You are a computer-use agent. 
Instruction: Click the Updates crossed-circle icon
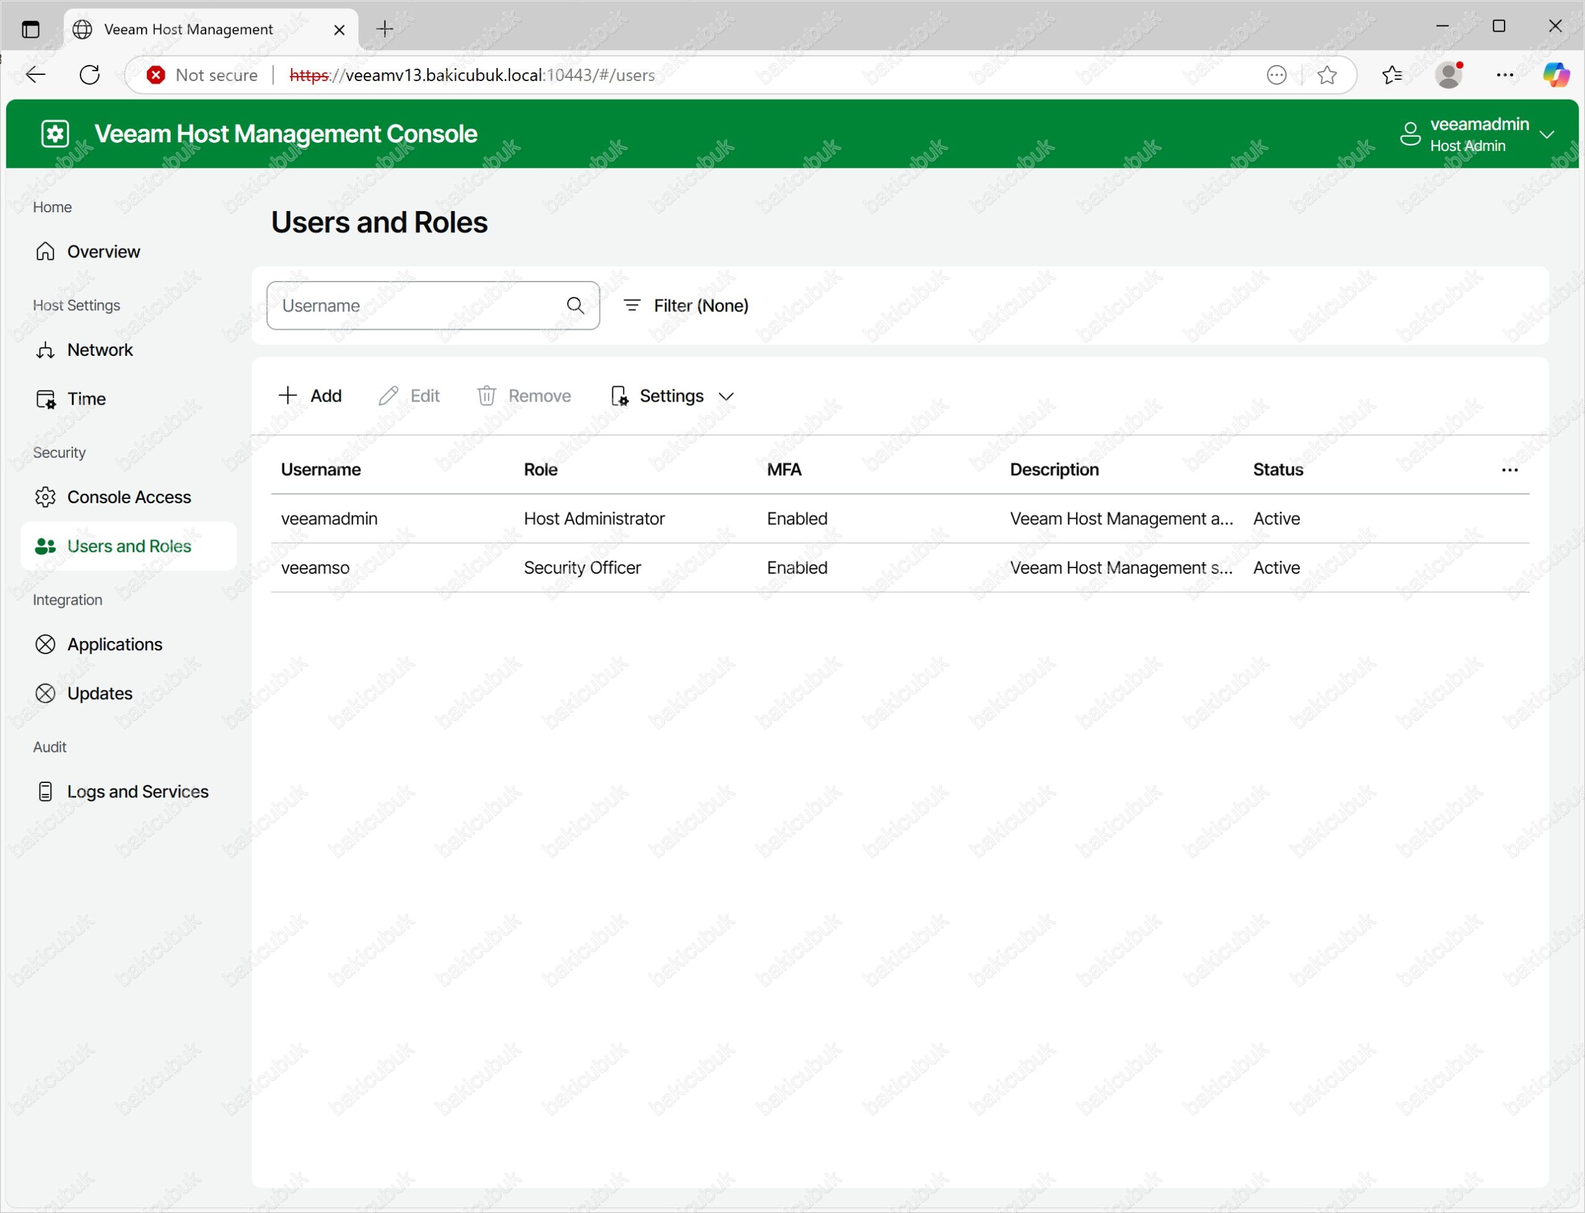click(46, 693)
